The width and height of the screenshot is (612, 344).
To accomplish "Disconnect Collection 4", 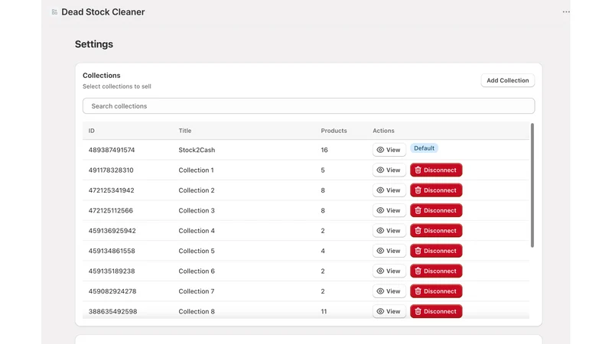I will point(436,231).
